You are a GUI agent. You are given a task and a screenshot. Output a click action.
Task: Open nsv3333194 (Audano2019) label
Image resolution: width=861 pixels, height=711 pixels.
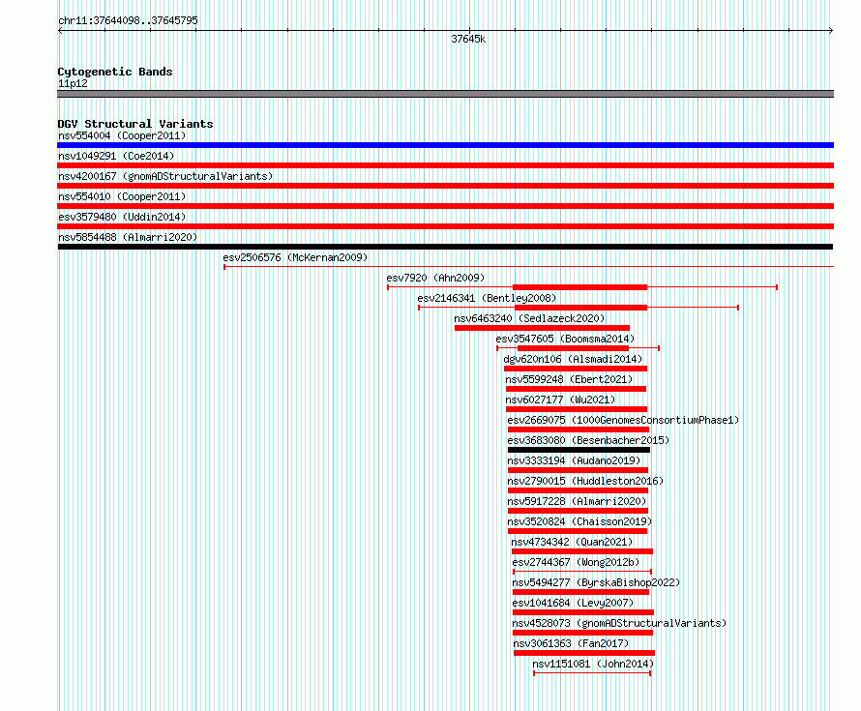574,460
